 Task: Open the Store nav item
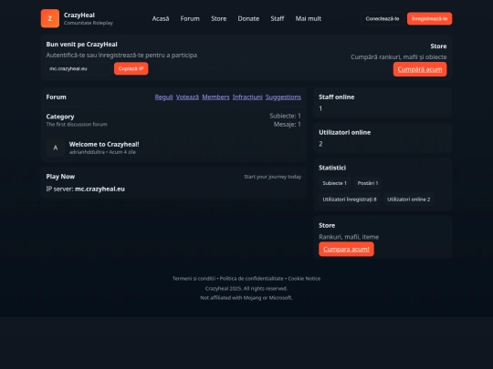pyautogui.click(x=219, y=18)
